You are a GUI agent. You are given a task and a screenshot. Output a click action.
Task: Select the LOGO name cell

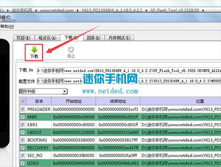(39, 163)
